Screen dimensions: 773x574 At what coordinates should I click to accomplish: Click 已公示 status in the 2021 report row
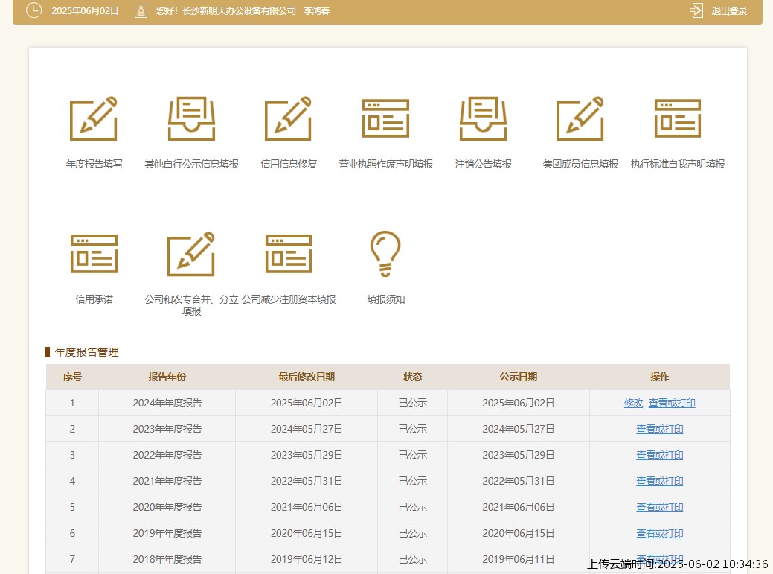pos(413,481)
